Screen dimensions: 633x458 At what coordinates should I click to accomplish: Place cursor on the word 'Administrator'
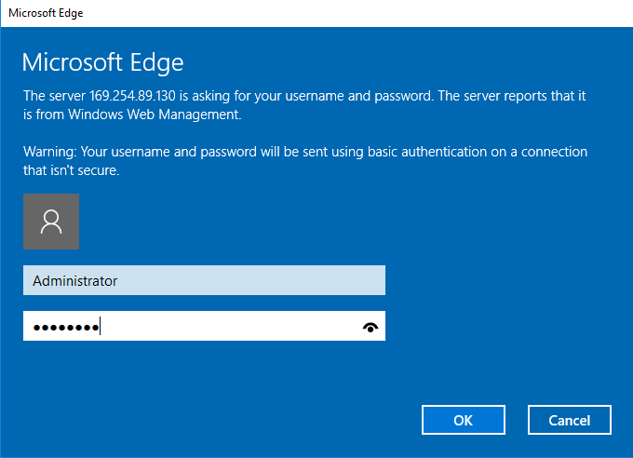[74, 280]
